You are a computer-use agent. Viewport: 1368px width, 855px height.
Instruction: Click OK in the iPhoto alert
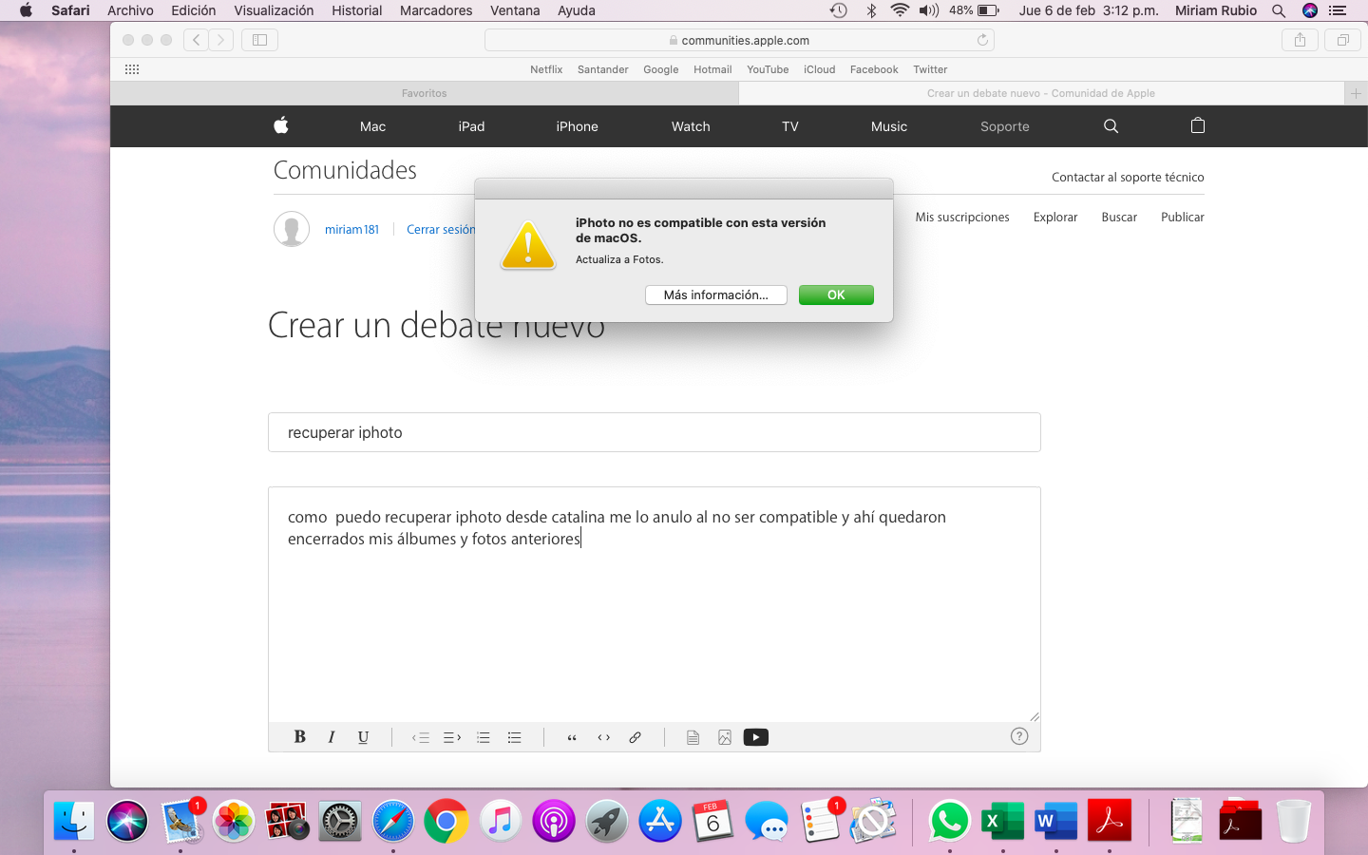(x=836, y=295)
